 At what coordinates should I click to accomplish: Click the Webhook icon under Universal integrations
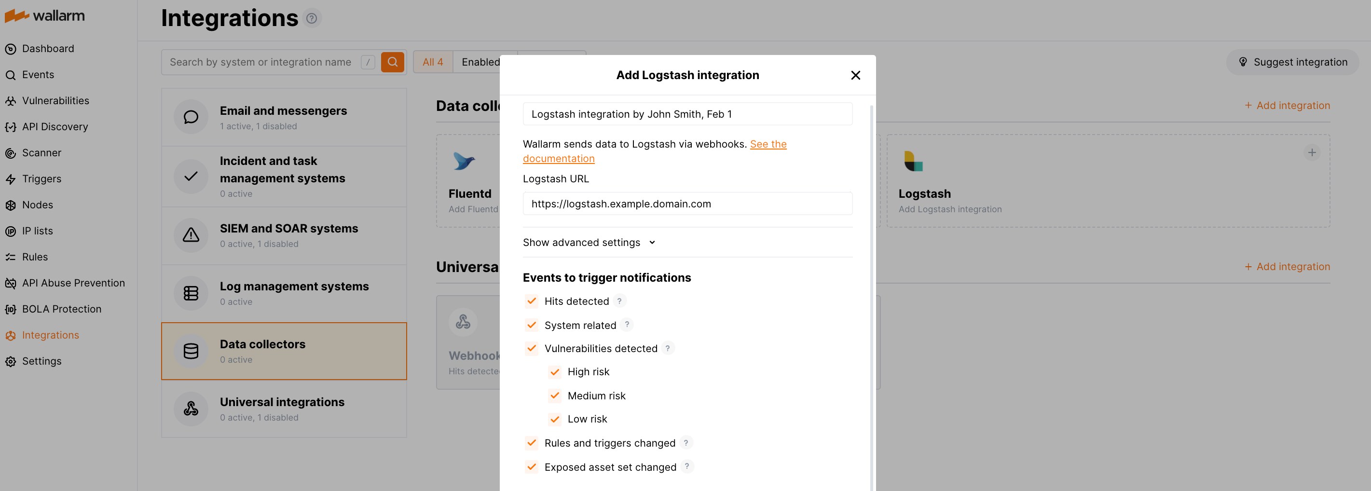463,322
